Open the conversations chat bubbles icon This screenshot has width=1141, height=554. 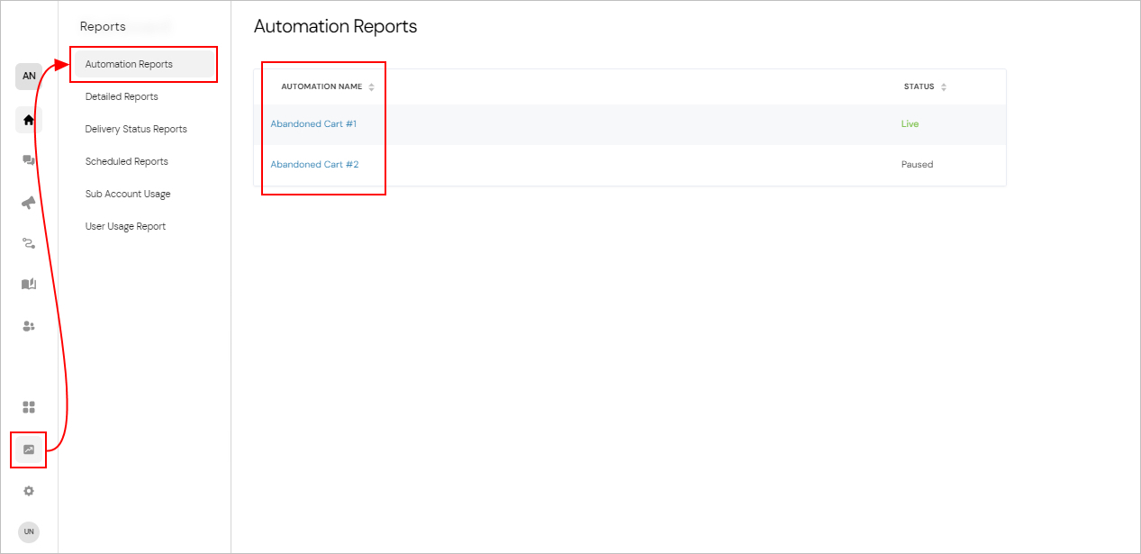pos(29,161)
